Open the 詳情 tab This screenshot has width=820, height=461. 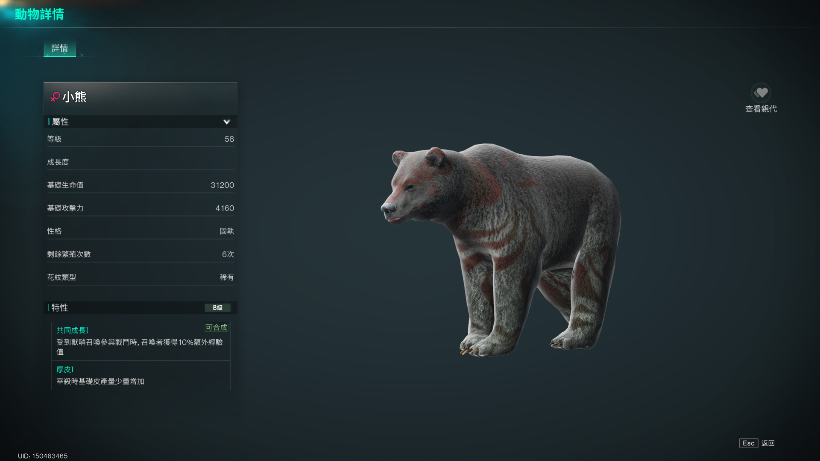point(60,48)
